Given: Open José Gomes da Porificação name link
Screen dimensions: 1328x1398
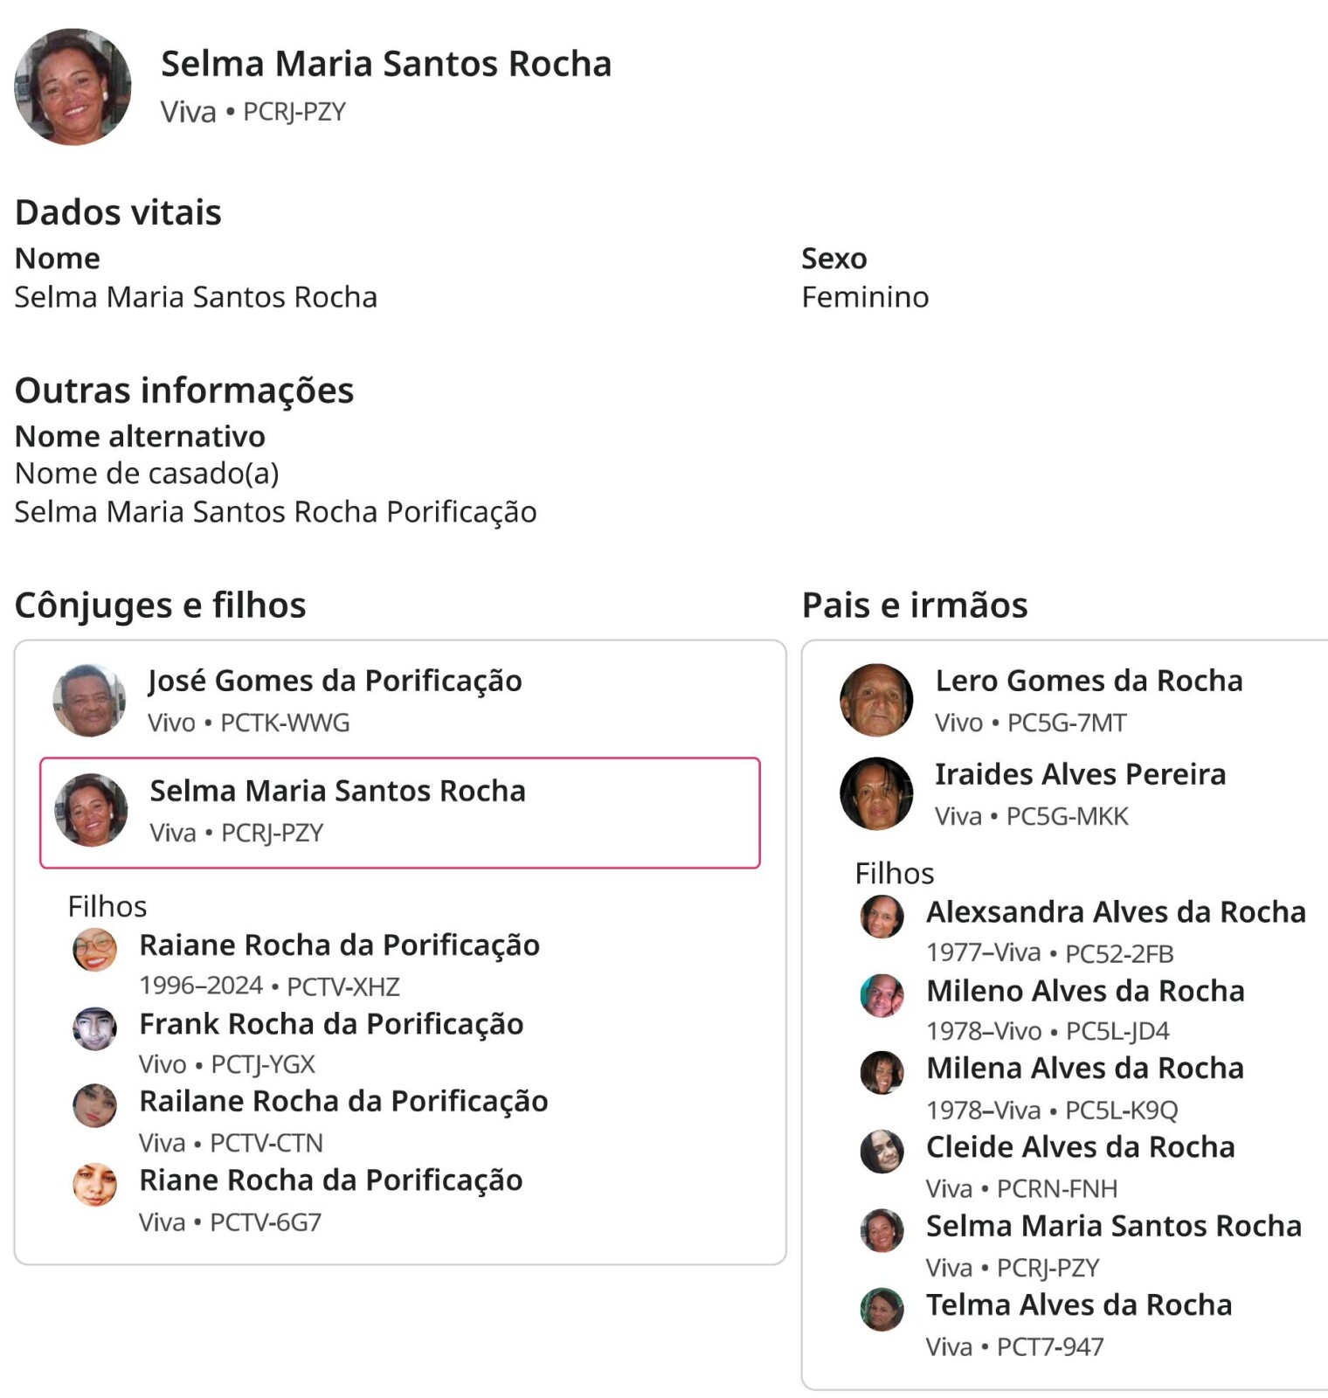Looking at the screenshot, I should tap(335, 681).
